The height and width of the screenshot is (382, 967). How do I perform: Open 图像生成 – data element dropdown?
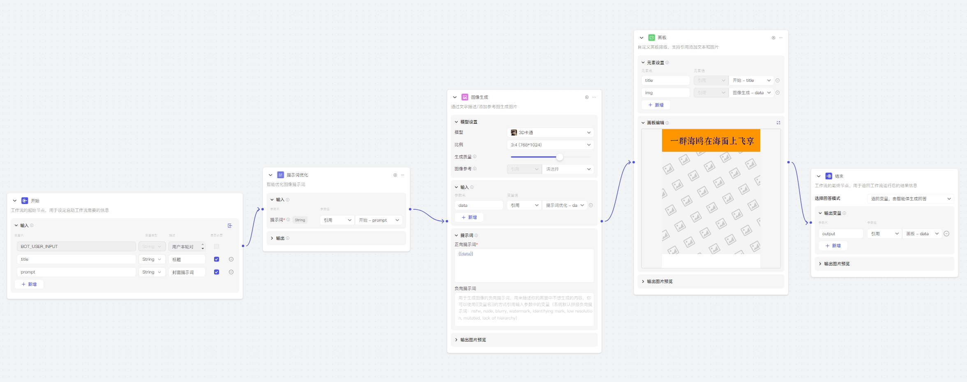pos(751,93)
